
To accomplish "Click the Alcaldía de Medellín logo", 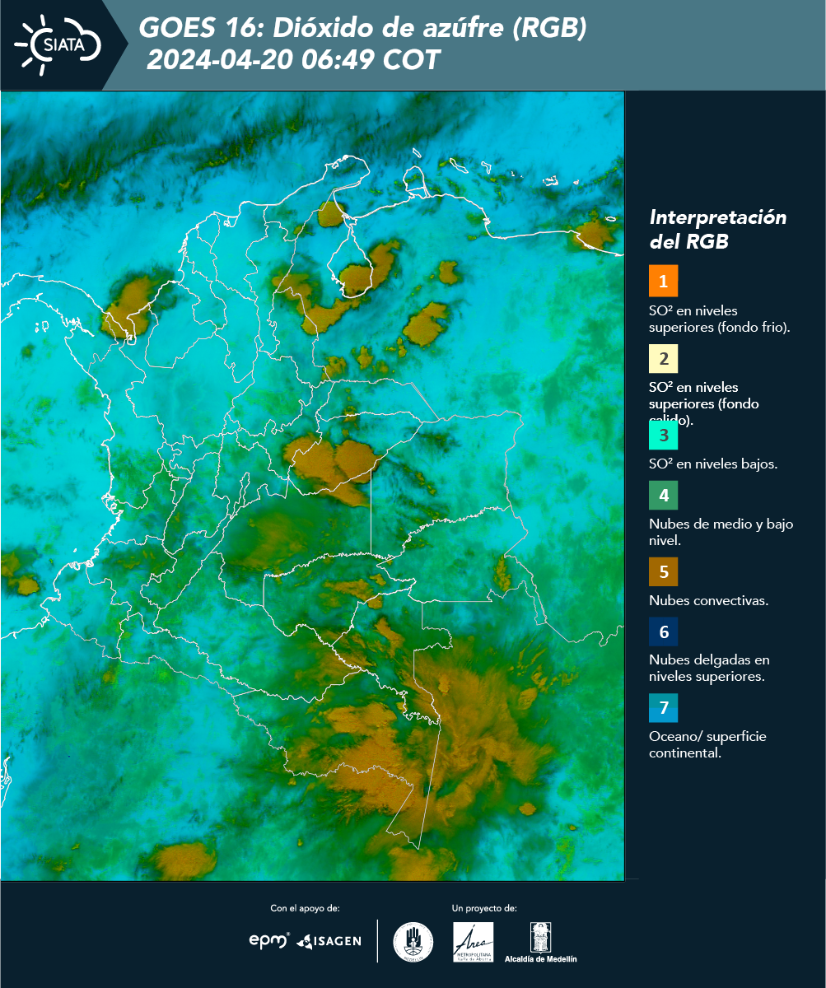I will pyautogui.click(x=541, y=942).
